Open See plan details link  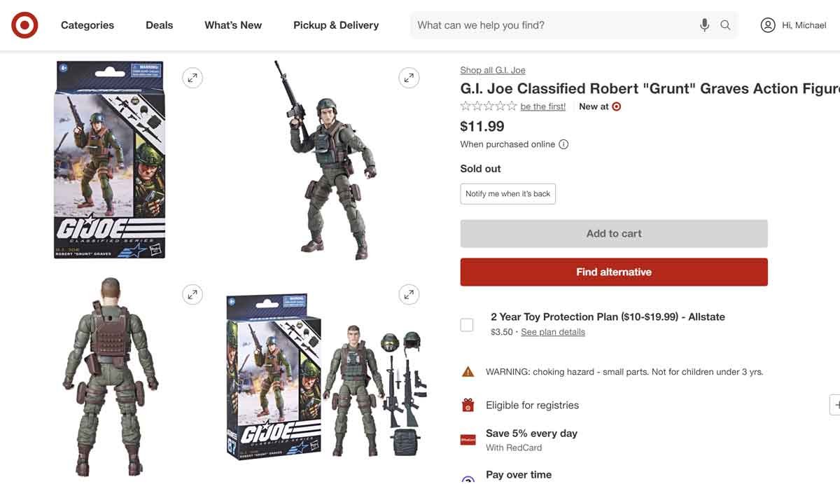pyautogui.click(x=552, y=331)
